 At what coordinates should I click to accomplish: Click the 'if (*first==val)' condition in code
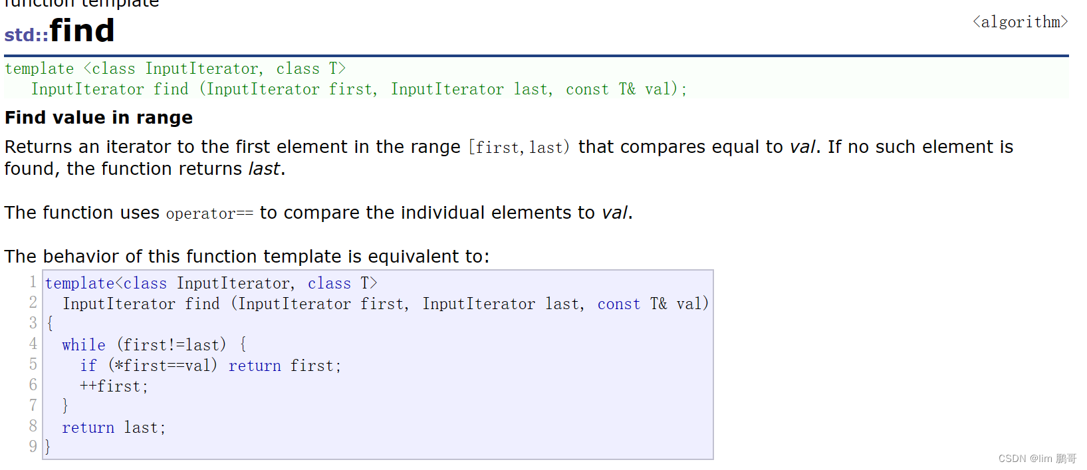pyautogui.click(x=148, y=366)
